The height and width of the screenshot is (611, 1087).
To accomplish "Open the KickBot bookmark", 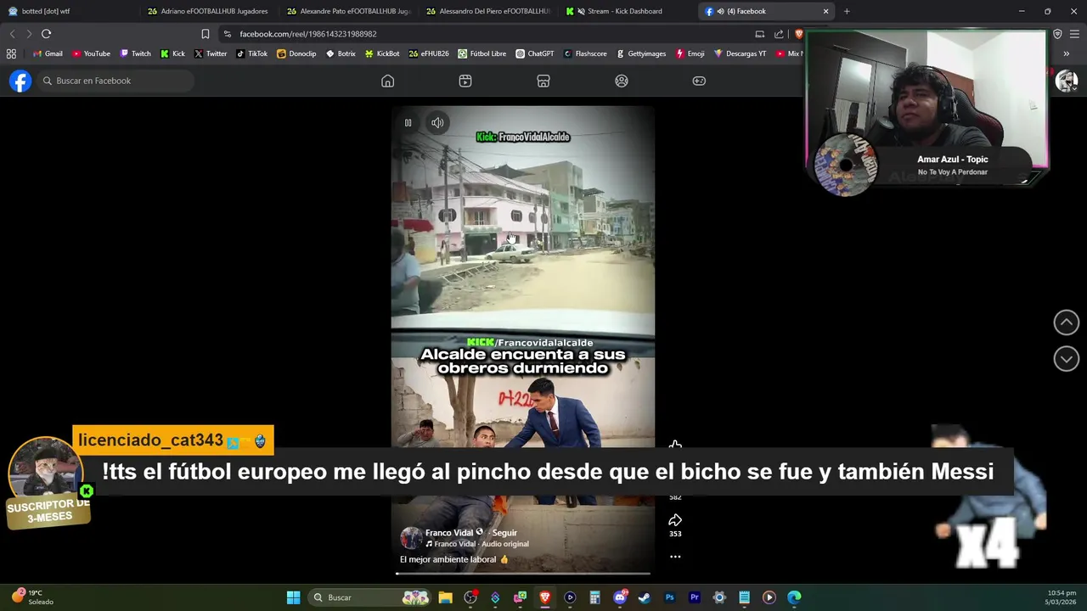I will 382,53.
